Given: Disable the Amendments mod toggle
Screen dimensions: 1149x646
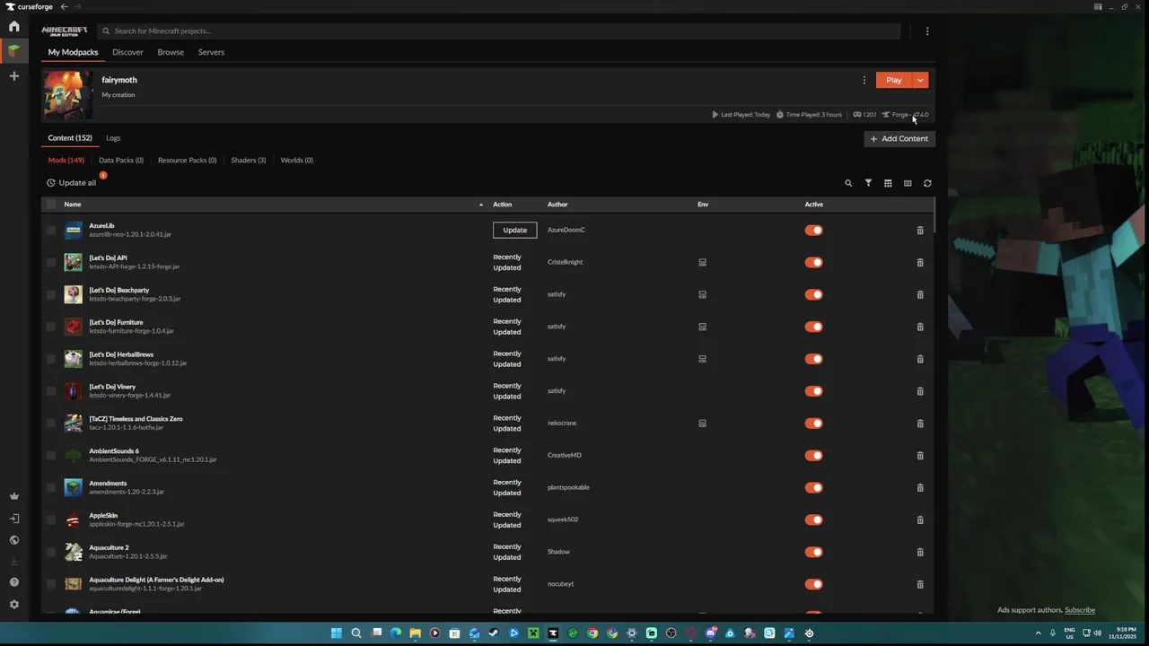Looking at the screenshot, I should pyautogui.click(x=814, y=488).
